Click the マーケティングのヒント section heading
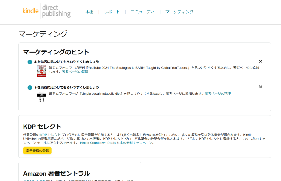 coord(56,52)
